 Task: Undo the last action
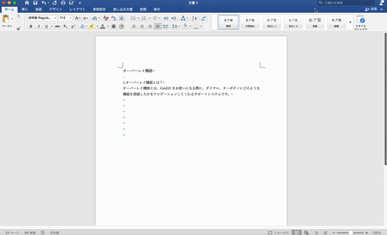44,3
